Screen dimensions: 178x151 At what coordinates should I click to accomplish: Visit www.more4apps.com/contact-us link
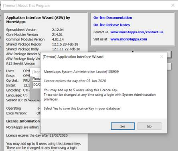(137, 32)
